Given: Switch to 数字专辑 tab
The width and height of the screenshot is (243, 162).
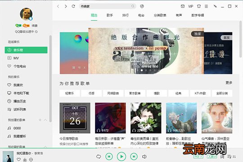Looking at the screenshot, I should point(198,15).
